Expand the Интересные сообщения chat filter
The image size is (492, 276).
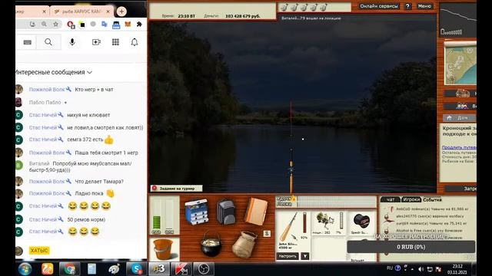(54, 72)
